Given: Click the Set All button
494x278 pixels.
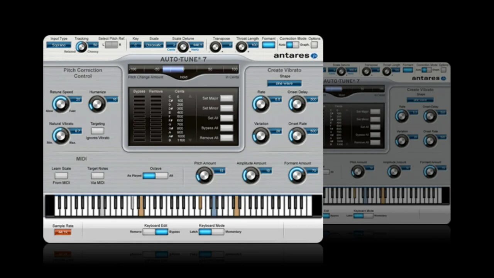Looking at the screenshot, I should click(227, 118).
